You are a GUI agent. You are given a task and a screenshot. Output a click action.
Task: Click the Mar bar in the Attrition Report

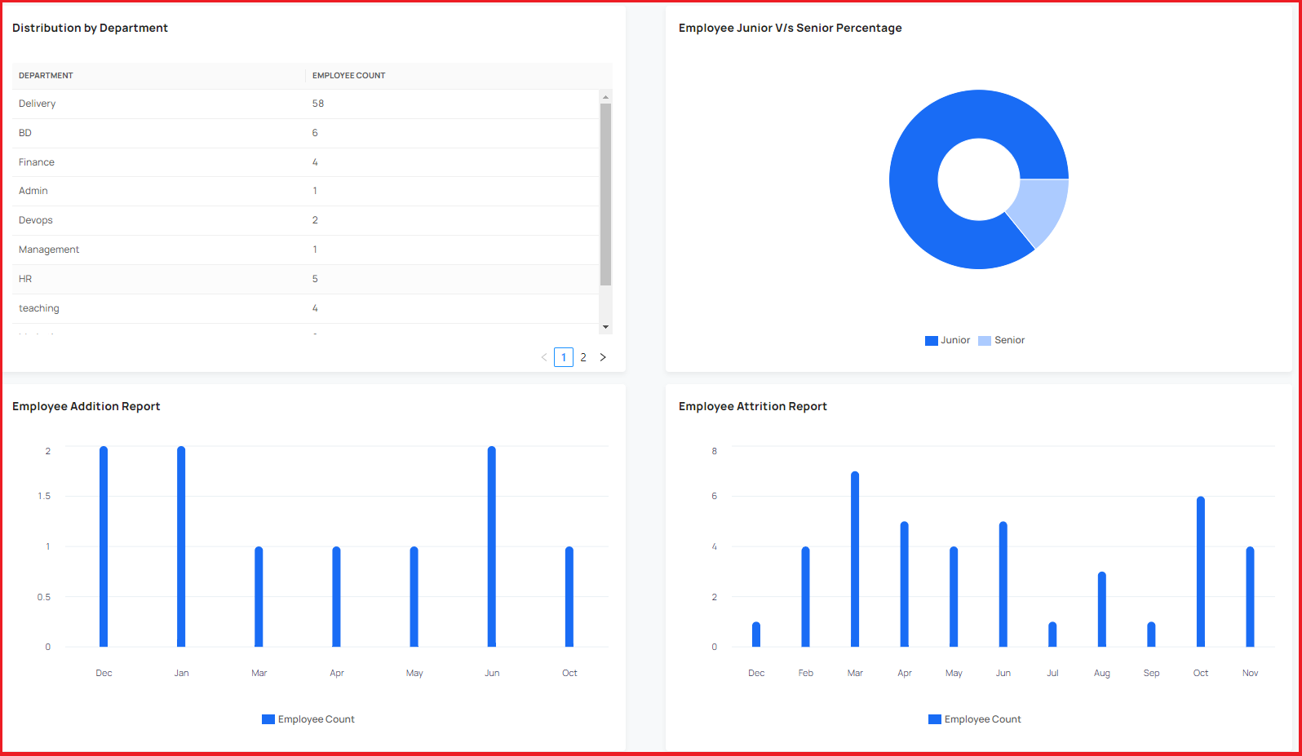tap(855, 559)
